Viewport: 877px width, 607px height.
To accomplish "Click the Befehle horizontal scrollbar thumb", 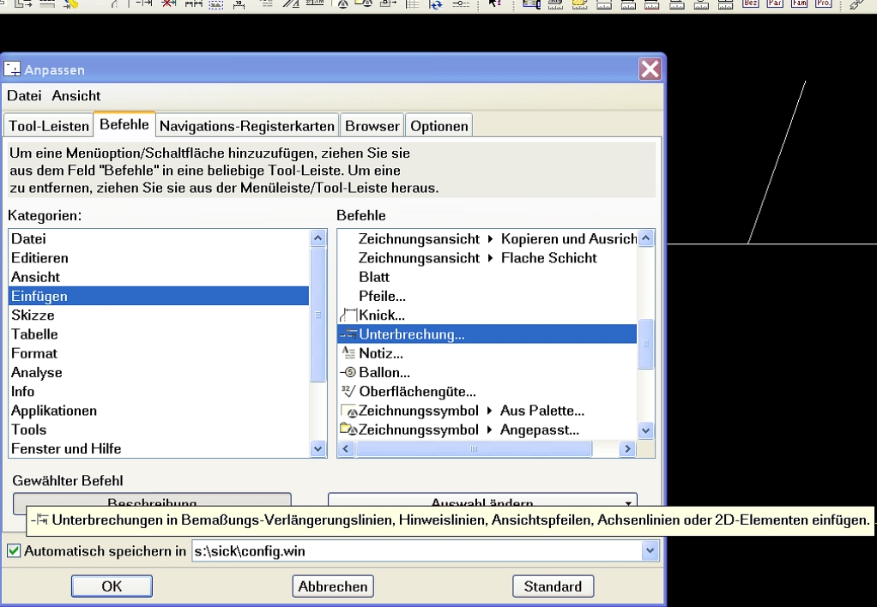I will pos(474,448).
